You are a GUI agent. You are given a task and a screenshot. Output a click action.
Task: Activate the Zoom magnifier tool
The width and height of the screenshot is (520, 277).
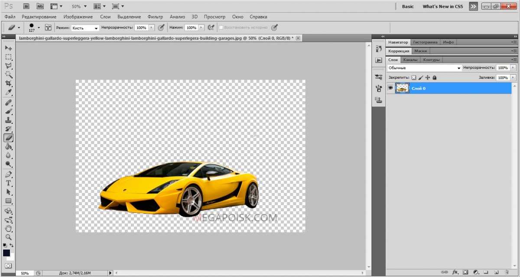pyautogui.click(x=8, y=237)
